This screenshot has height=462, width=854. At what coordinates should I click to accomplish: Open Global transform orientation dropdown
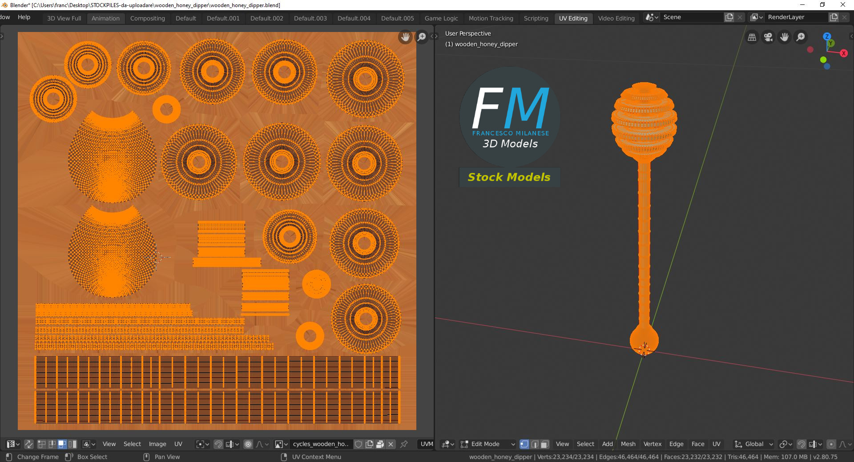tap(754, 444)
